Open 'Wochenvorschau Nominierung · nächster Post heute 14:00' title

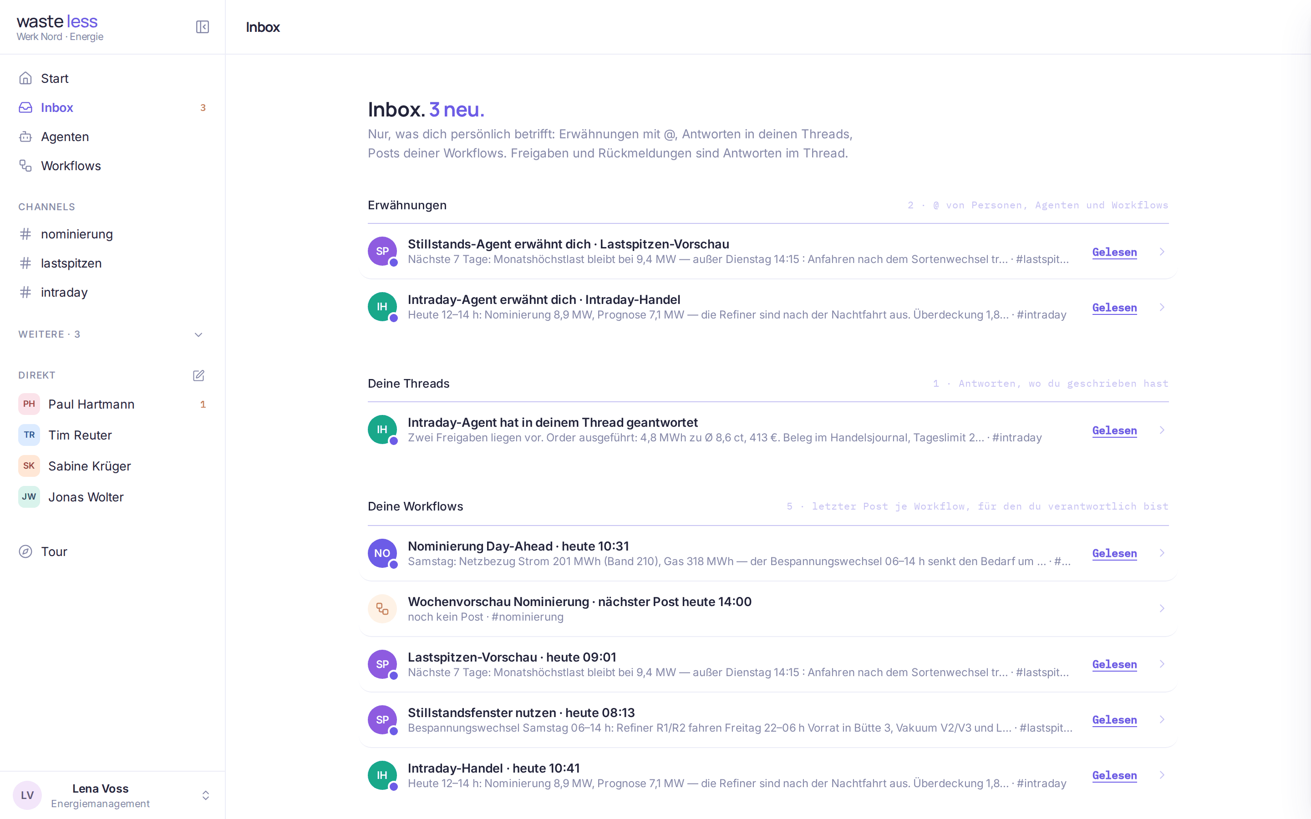(579, 602)
